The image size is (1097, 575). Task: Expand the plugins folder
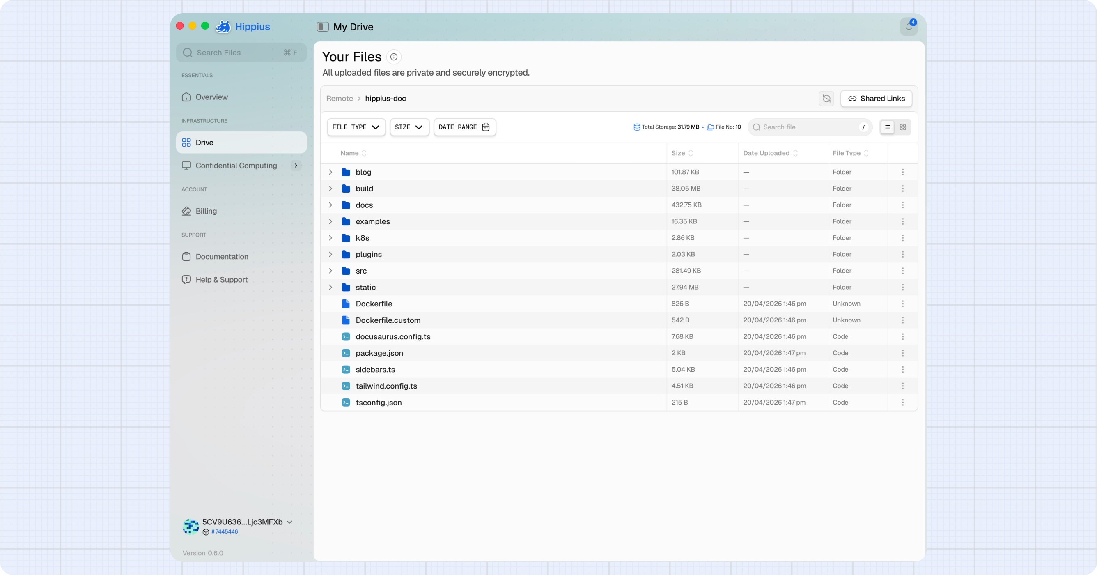click(x=330, y=254)
